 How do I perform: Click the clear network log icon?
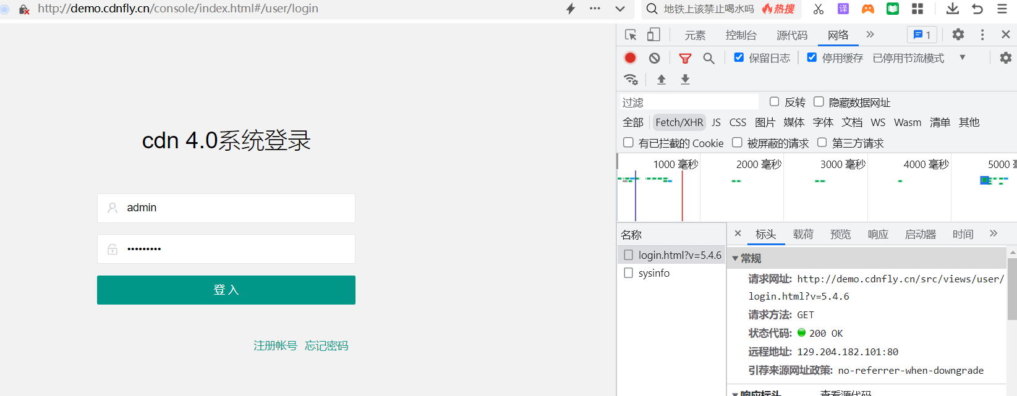point(654,58)
